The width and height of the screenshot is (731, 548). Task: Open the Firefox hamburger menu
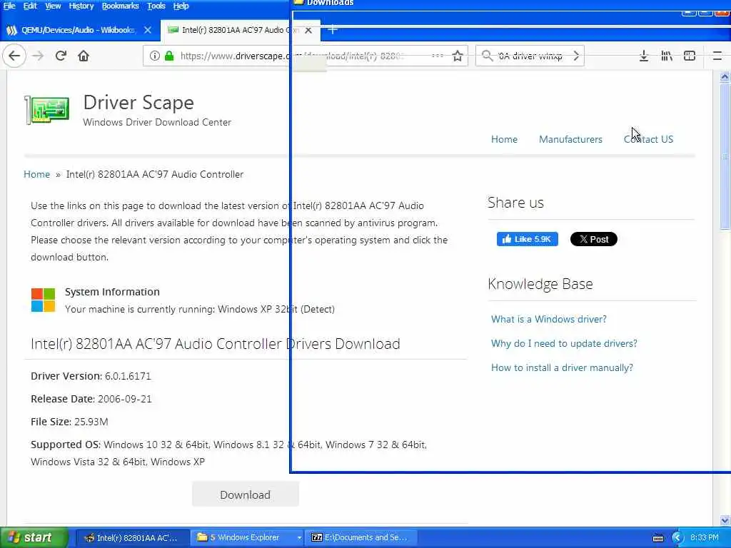pos(717,56)
